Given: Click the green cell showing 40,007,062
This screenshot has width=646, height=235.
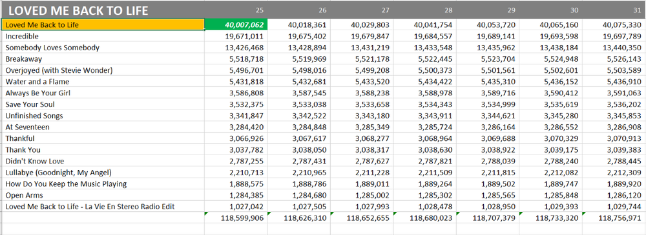Looking at the screenshot, I should [236, 24].
